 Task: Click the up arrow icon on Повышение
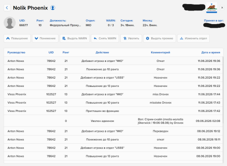click(x=8, y=38)
